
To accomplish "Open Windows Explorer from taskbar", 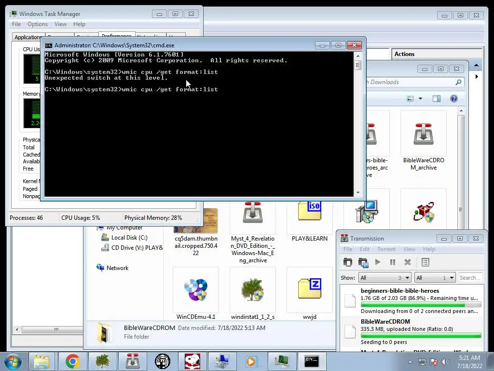I will [x=41, y=361].
